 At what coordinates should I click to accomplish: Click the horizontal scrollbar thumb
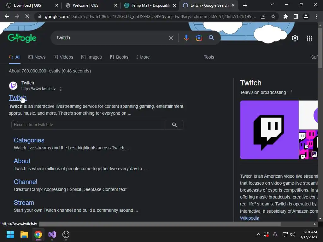[160, 224]
